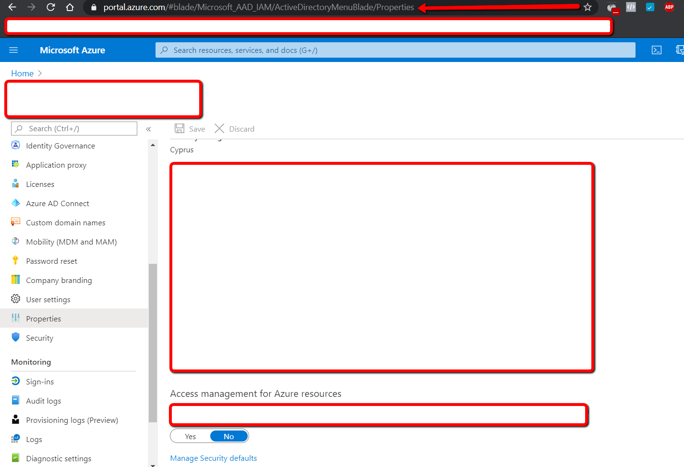Open Mobility (MDM and MAM) menu text
684x467 pixels.
tap(71, 242)
